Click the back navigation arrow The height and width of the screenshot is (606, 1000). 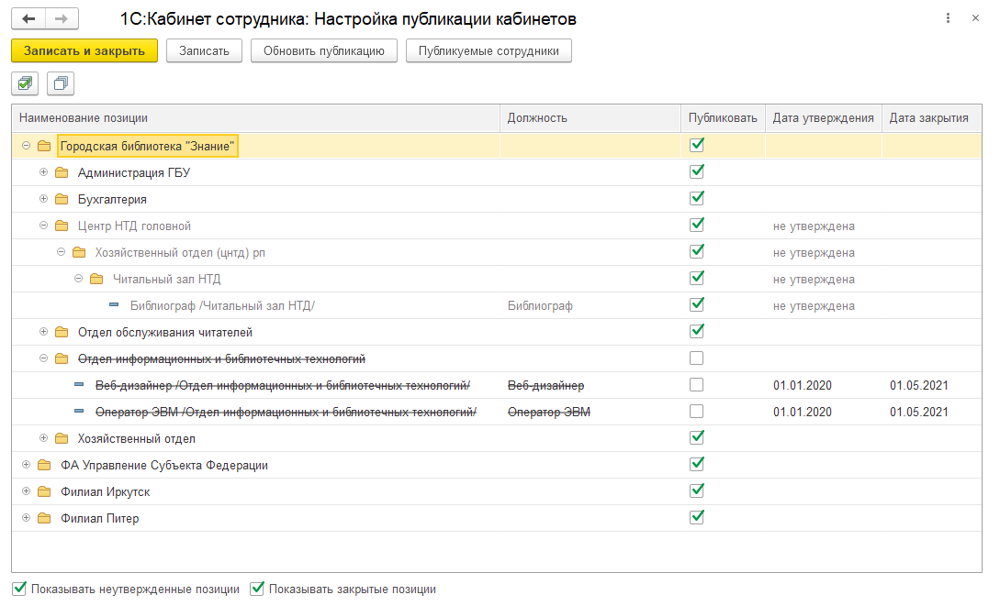[x=28, y=19]
